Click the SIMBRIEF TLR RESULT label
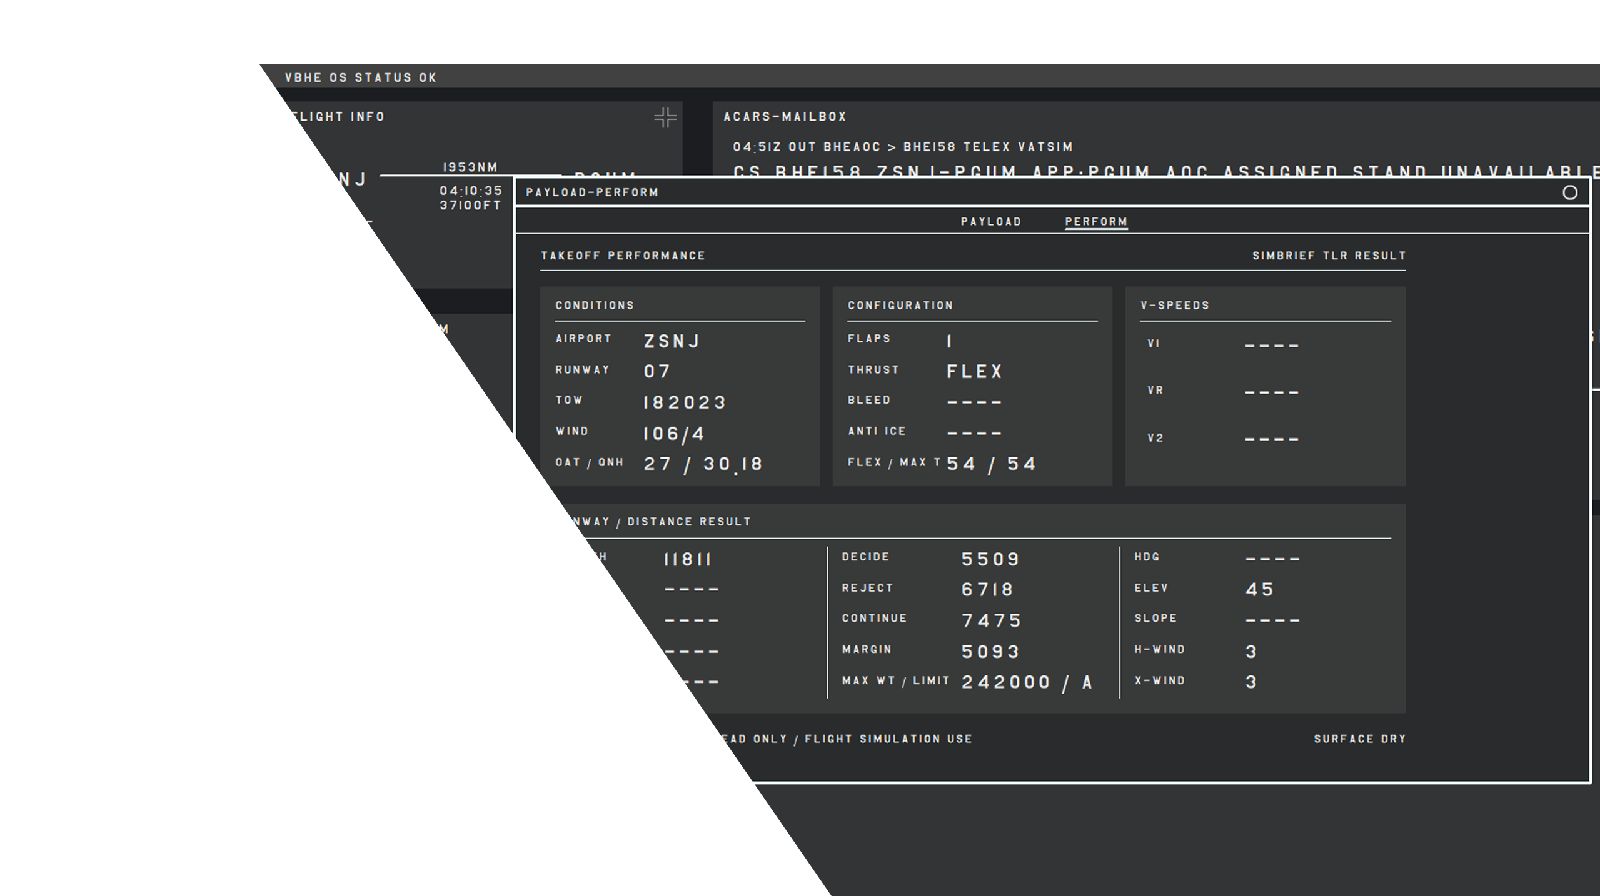The height and width of the screenshot is (896, 1600). point(1329,256)
